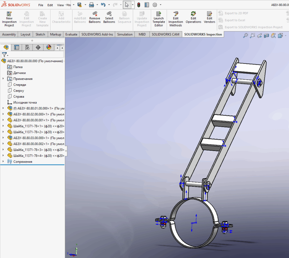Expand the Сопряжения mates group

click(x=3, y=162)
